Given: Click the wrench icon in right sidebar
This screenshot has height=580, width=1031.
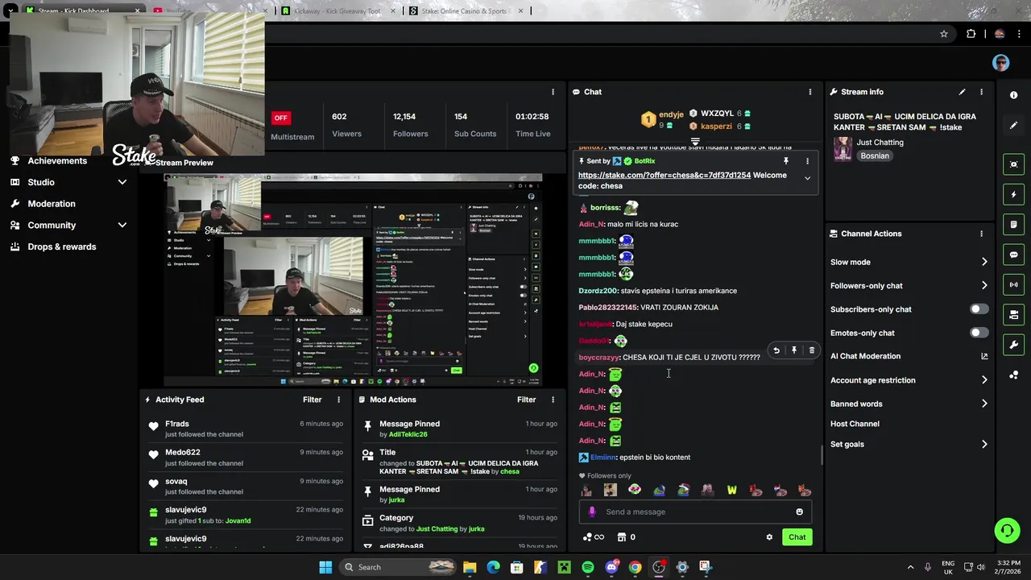Looking at the screenshot, I should coord(1014,345).
